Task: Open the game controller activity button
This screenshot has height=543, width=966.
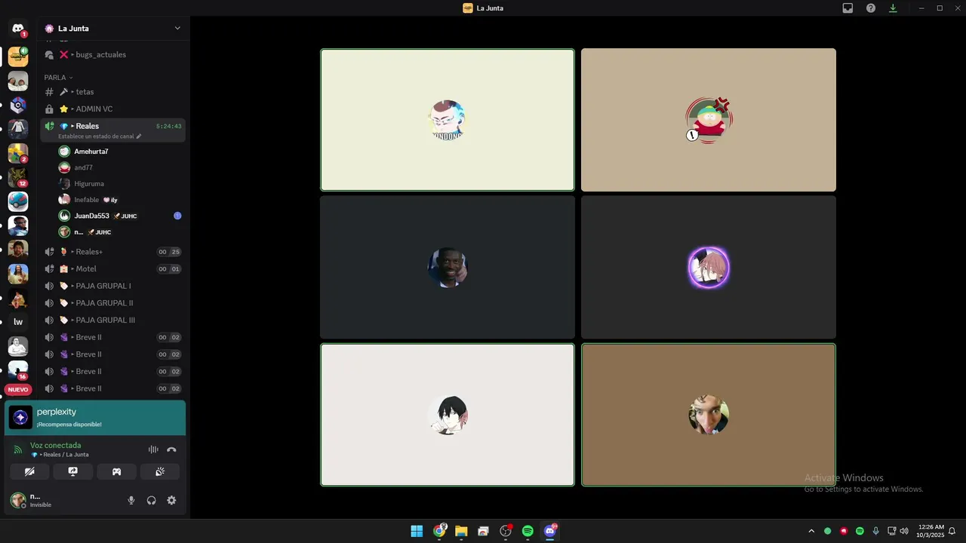Action: 117,471
